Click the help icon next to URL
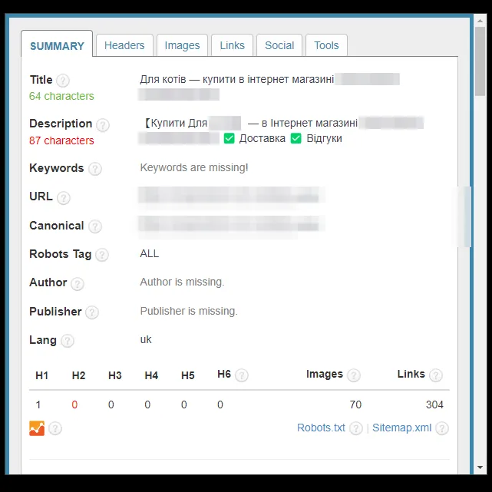 click(64, 198)
